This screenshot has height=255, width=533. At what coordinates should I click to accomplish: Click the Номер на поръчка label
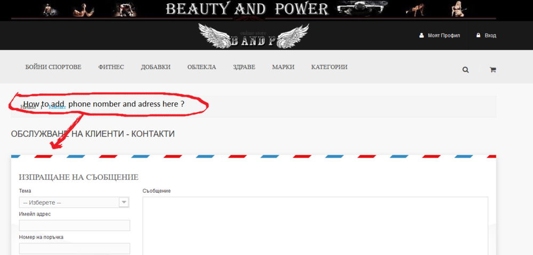(x=41, y=237)
